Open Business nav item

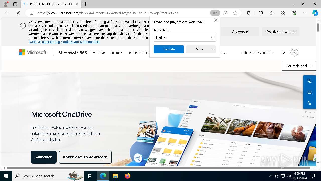[116, 53]
